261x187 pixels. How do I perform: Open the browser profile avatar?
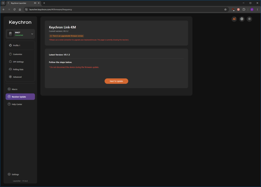pos(252,9)
